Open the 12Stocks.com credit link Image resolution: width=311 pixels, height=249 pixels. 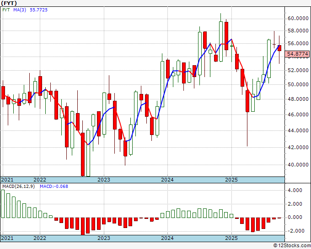tap(292, 246)
